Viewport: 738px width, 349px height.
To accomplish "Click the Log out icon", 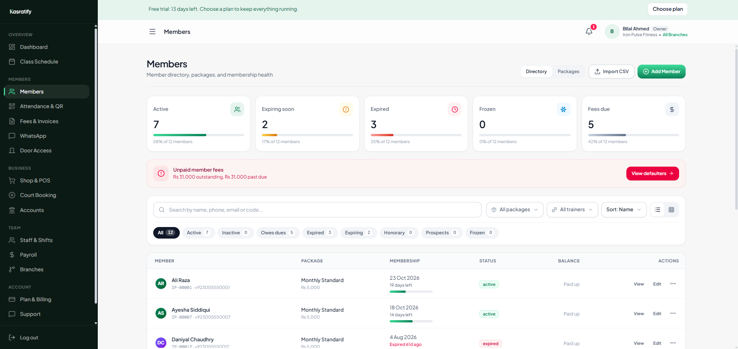I will (12, 337).
